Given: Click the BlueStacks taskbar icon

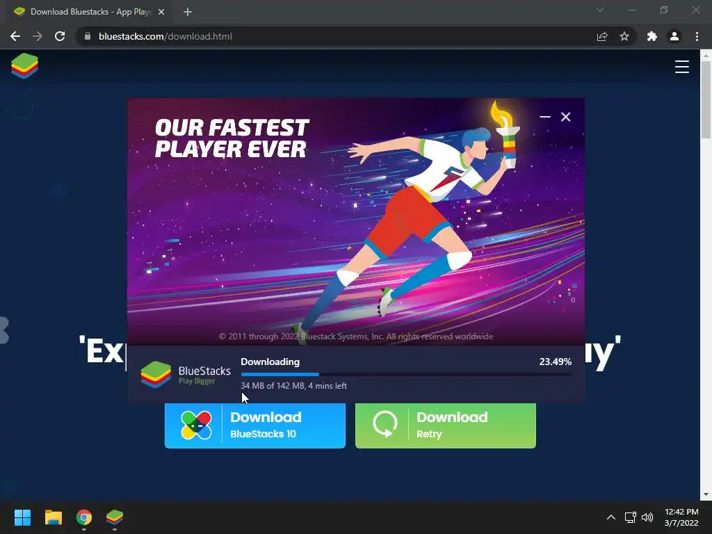Looking at the screenshot, I should [x=115, y=517].
